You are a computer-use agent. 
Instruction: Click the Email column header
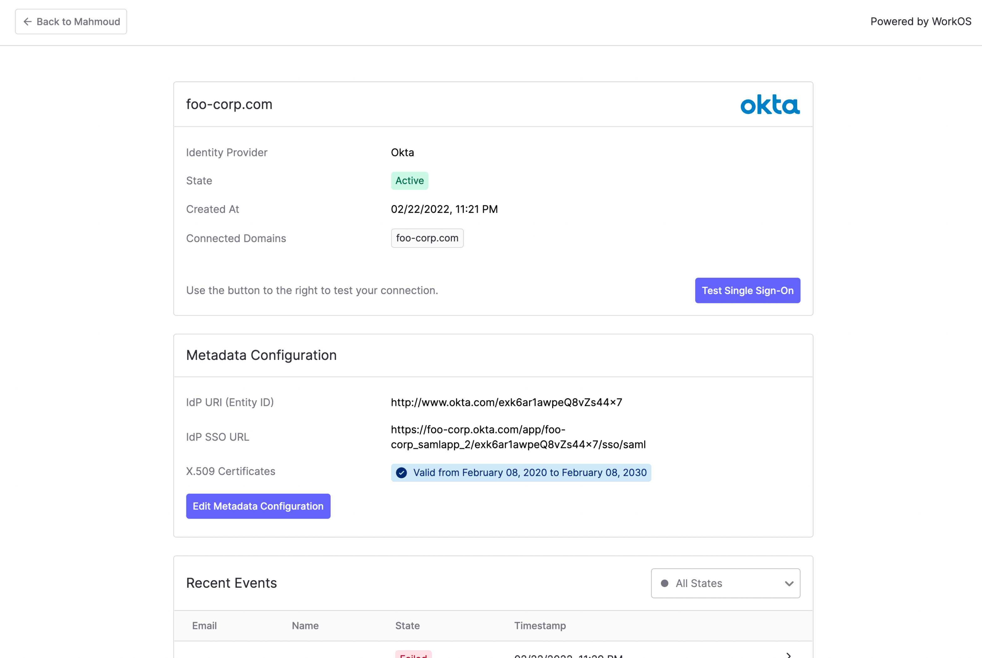(204, 625)
